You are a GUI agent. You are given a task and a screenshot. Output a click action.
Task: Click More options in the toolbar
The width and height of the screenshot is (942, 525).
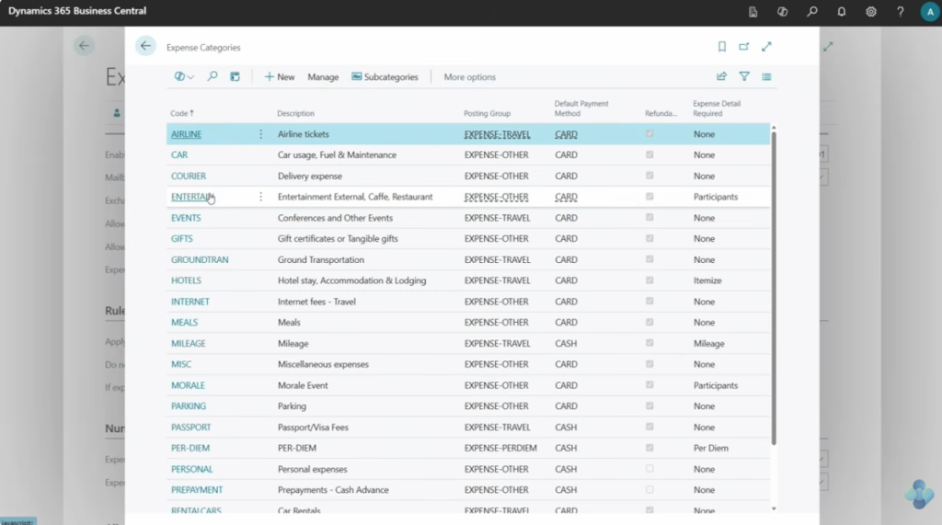[470, 77]
